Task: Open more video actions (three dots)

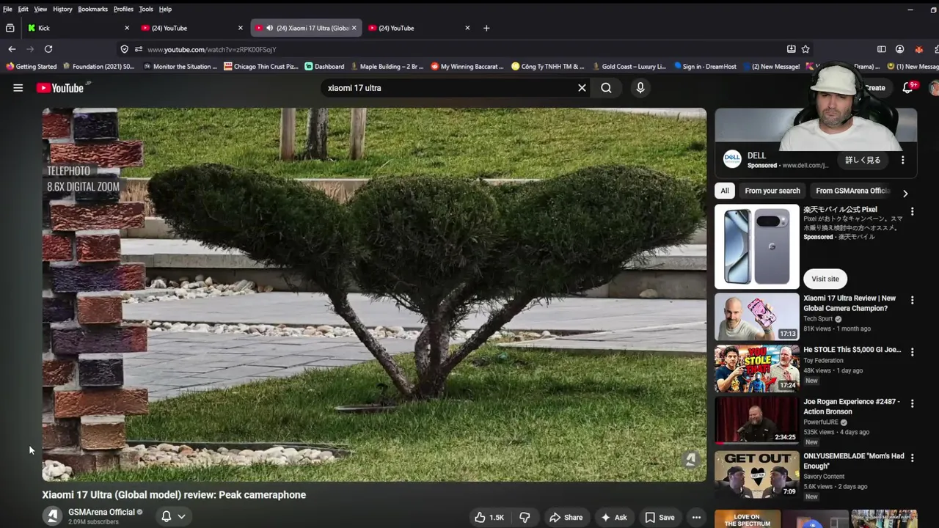Action: (x=696, y=517)
